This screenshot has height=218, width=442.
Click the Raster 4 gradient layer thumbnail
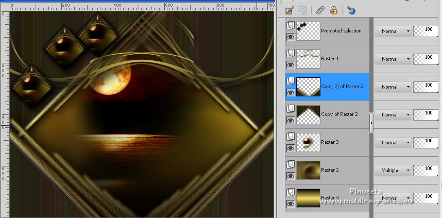click(x=309, y=198)
